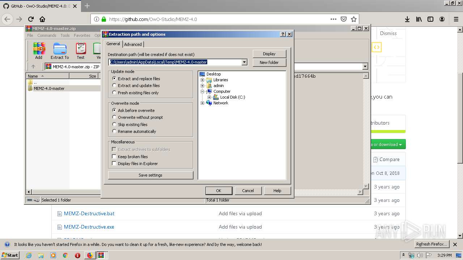The height and width of the screenshot is (260, 463).
Task: Select MEMZ-4.0-master folder in file list
Action: pyautogui.click(x=49, y=88)
